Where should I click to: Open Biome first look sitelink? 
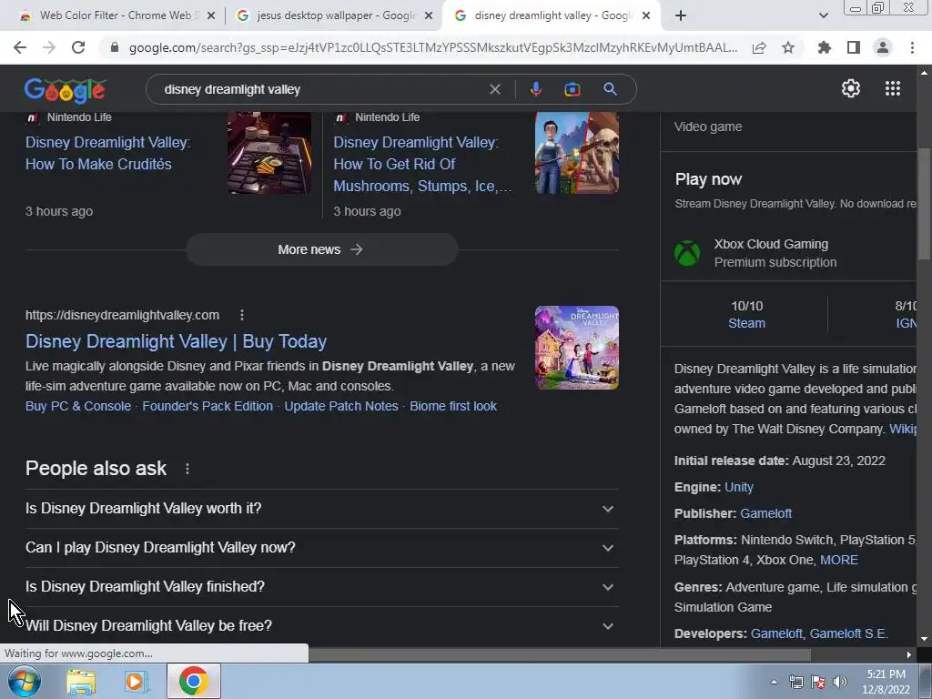coord(453,407)
